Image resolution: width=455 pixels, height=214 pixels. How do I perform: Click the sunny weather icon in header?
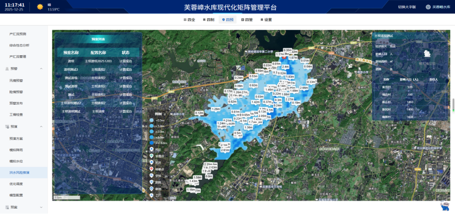point(40,7)
